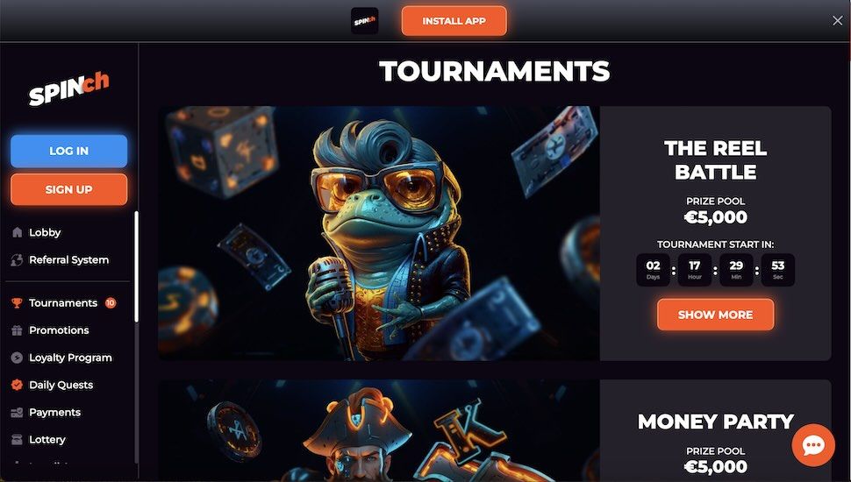Click the Tournaments trophy icon
The width and height of the screenshot is (851, 482).
[x=17, y=303]
